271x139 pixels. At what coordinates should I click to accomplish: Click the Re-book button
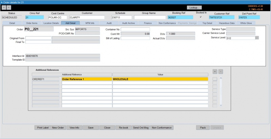click(124, 128)
